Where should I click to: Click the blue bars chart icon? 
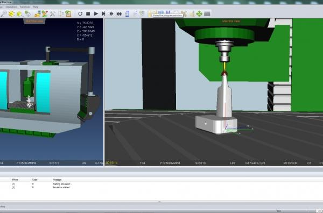coord(160,12)
